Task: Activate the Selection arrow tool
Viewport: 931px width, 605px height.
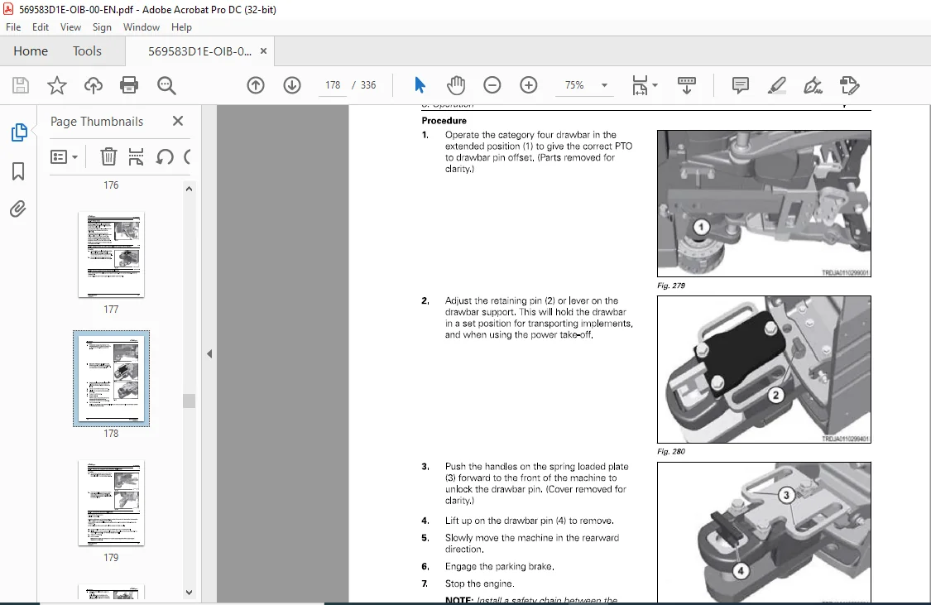Action: (x=420, y=85)
